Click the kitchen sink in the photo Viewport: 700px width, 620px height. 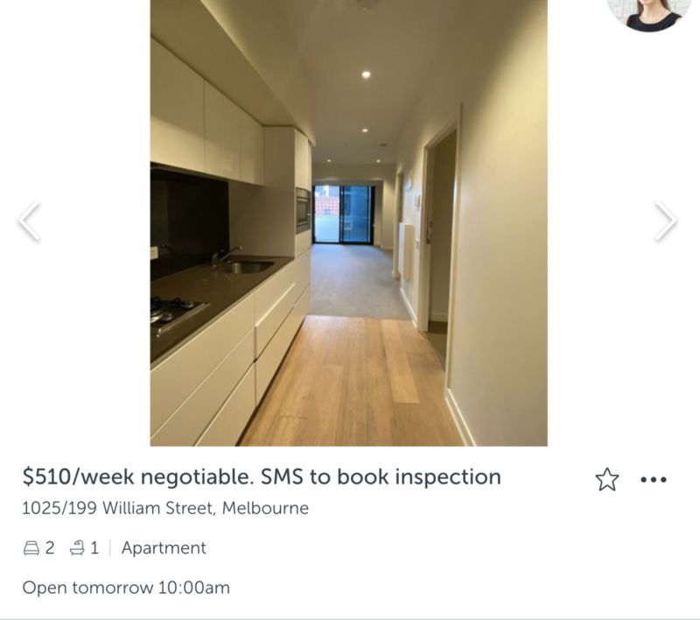(244, 267)
